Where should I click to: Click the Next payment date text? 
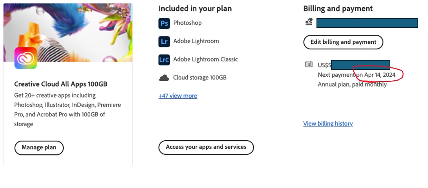click(x=359, y=74)
